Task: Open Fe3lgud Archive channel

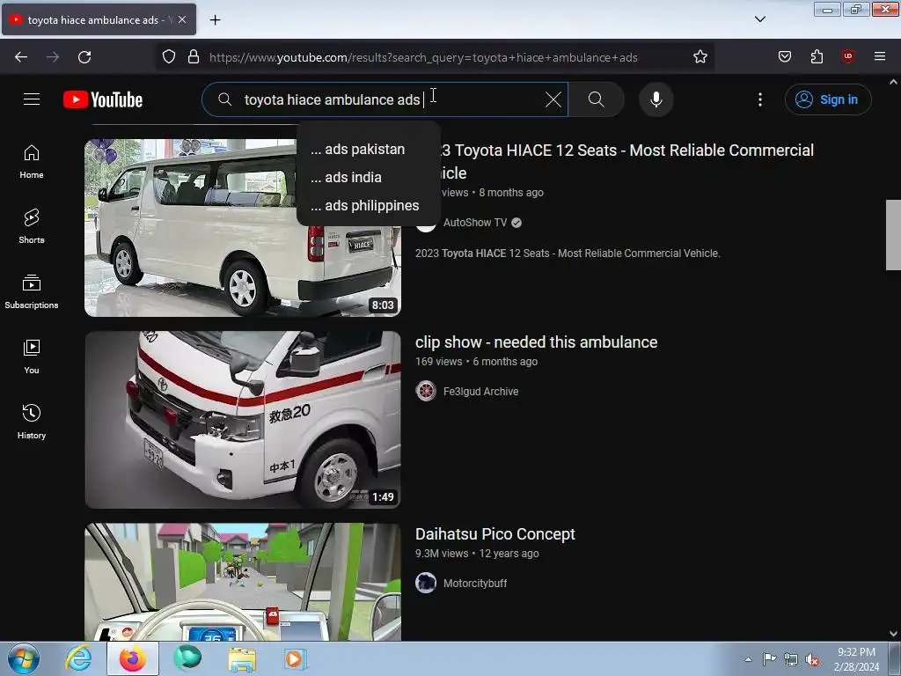Action: (481, 392)
